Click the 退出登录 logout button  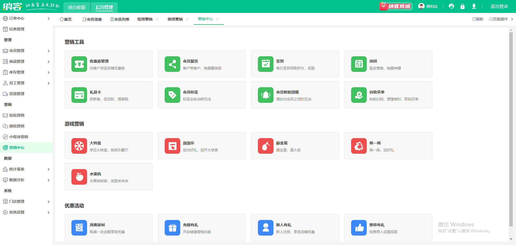tap(499, 6)
